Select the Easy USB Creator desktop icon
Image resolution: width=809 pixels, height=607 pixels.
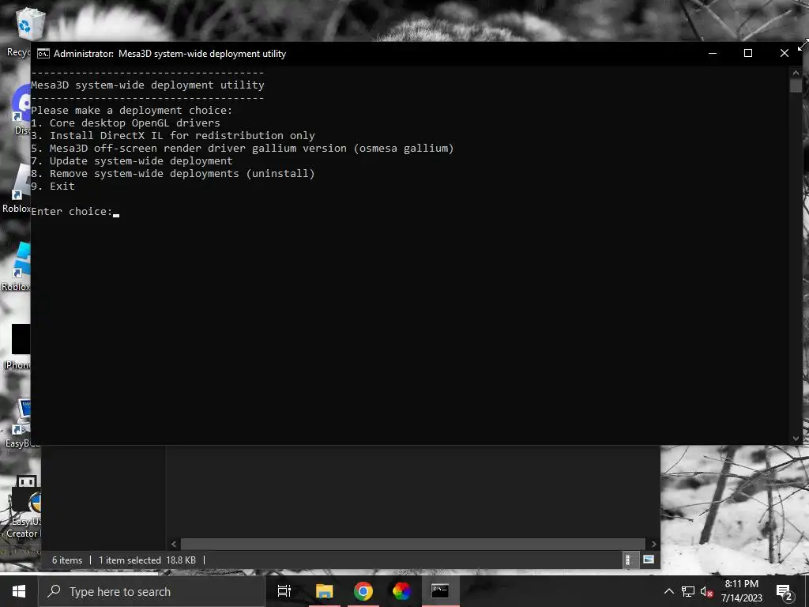coord(23,507)
